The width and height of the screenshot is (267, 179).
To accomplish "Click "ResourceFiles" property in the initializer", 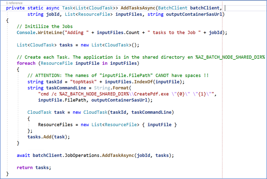I will [x=55, y=125].
